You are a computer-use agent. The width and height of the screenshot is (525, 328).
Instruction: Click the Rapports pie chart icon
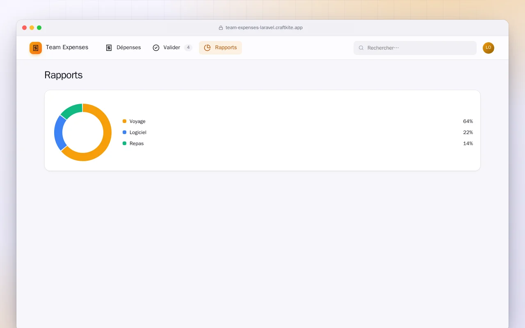[x=208, y=48]
